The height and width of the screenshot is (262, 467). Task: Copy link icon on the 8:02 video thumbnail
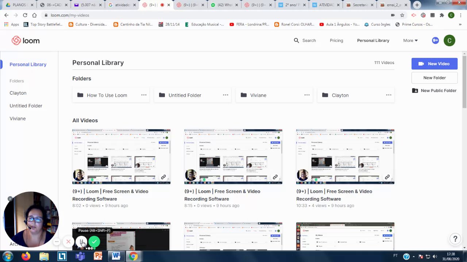tap(163, 177)
